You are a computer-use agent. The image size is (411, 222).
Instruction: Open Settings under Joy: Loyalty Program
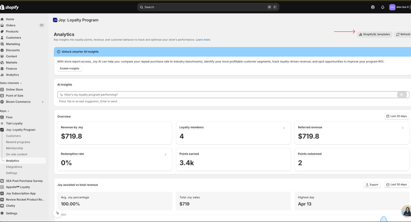12,173
